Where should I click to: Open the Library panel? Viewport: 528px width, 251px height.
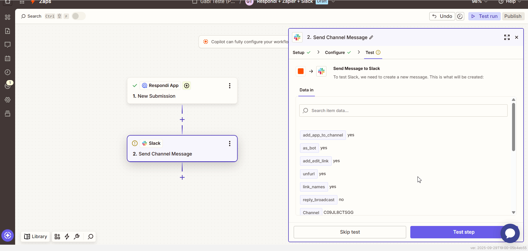(35, 236)
